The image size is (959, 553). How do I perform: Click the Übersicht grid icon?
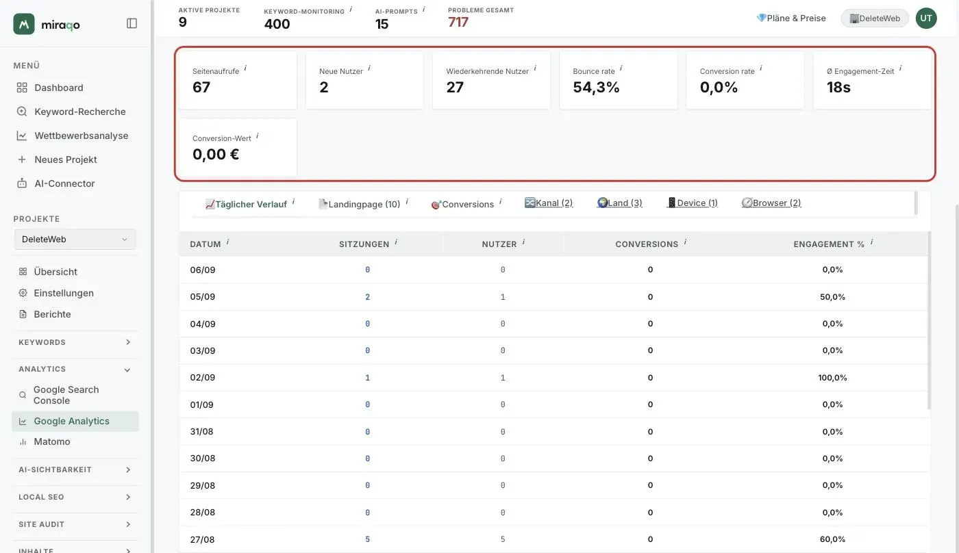(x=23, y=272)
